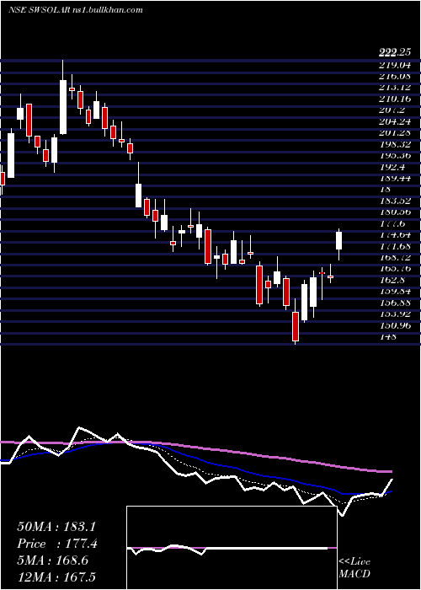
Task: Select the 198.32 axis label
Action: [394, 144]
